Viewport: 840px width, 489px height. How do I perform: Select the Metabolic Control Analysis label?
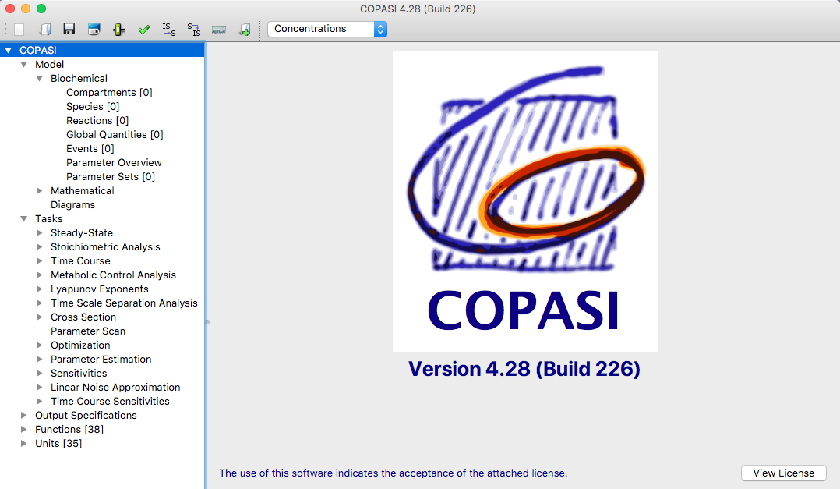pyautogui.click(x=113, y=275)
